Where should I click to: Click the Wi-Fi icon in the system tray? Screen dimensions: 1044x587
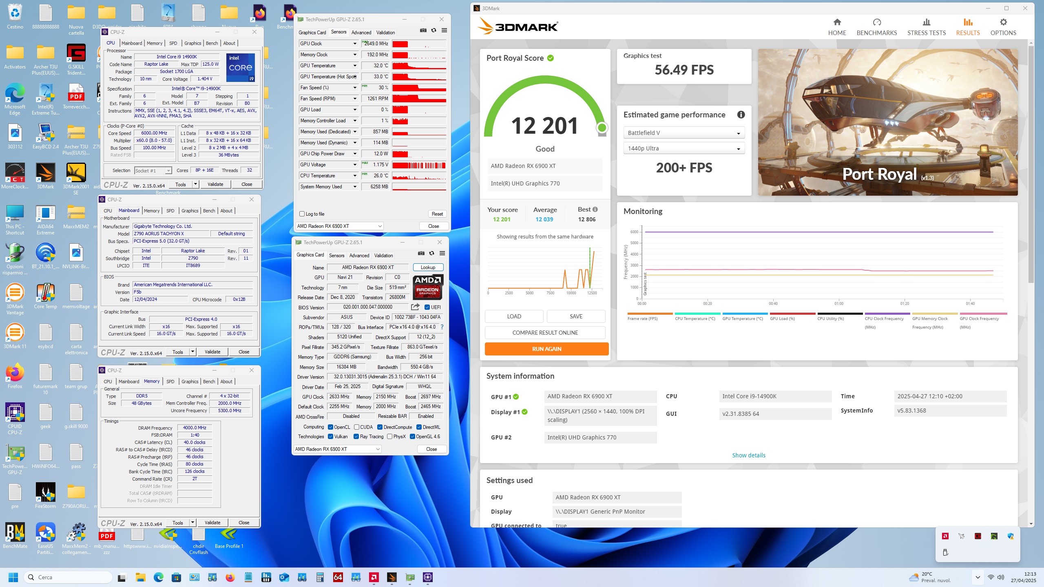tap(991, 577)
